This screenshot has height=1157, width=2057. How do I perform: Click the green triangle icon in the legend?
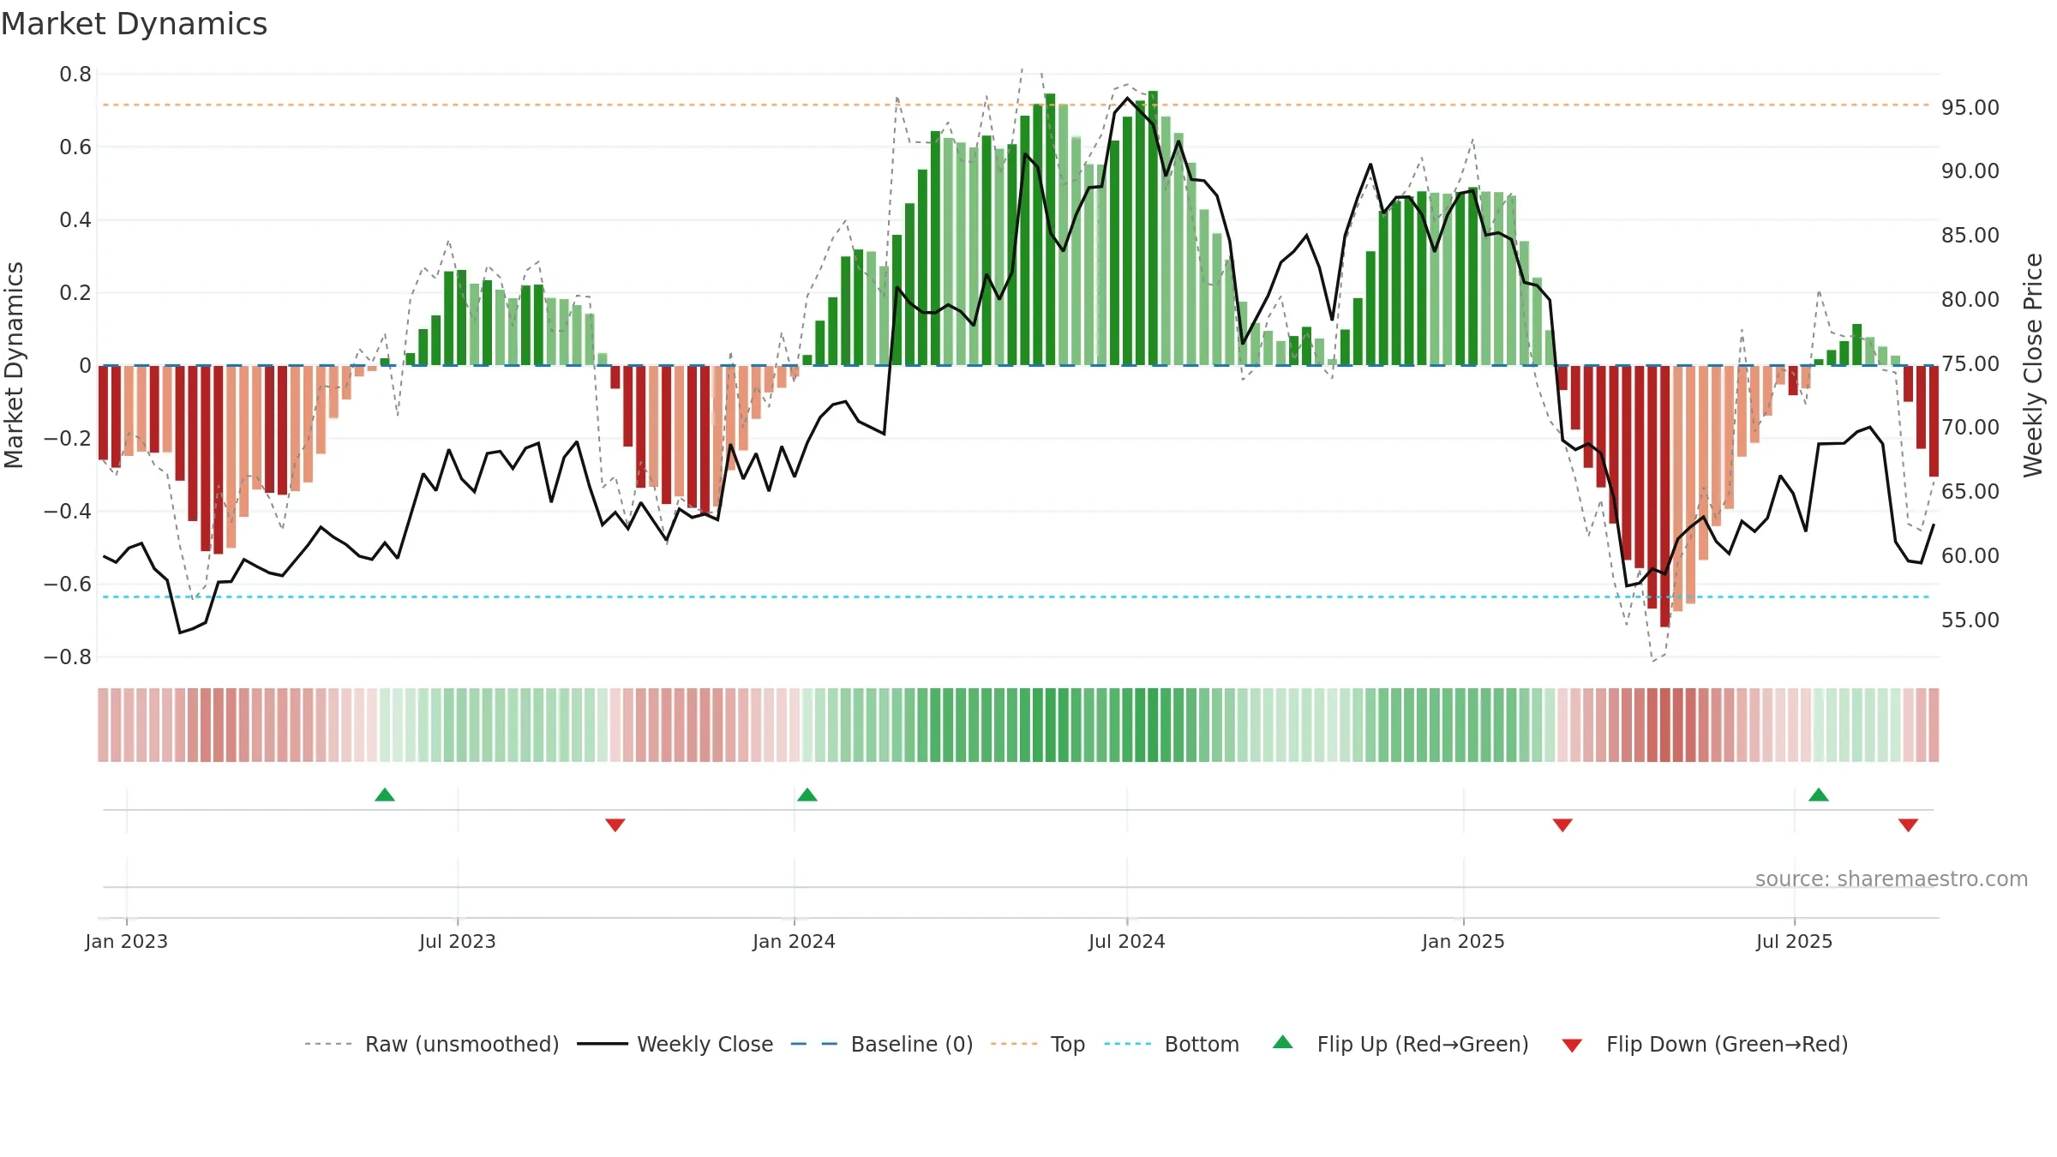coord(1283,1042)
